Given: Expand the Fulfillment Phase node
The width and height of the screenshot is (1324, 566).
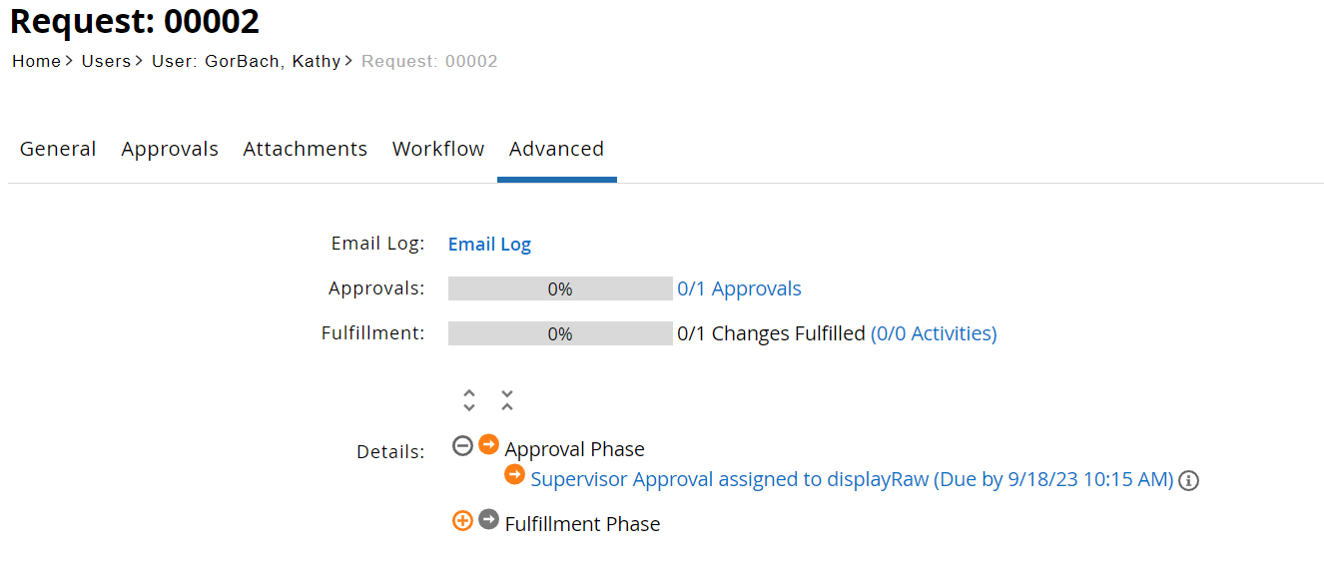Looking at the screenshot, I should 462,520.
